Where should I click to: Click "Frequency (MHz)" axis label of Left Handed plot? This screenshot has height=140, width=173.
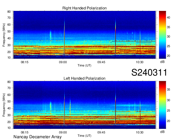click(x=4, y=105)
